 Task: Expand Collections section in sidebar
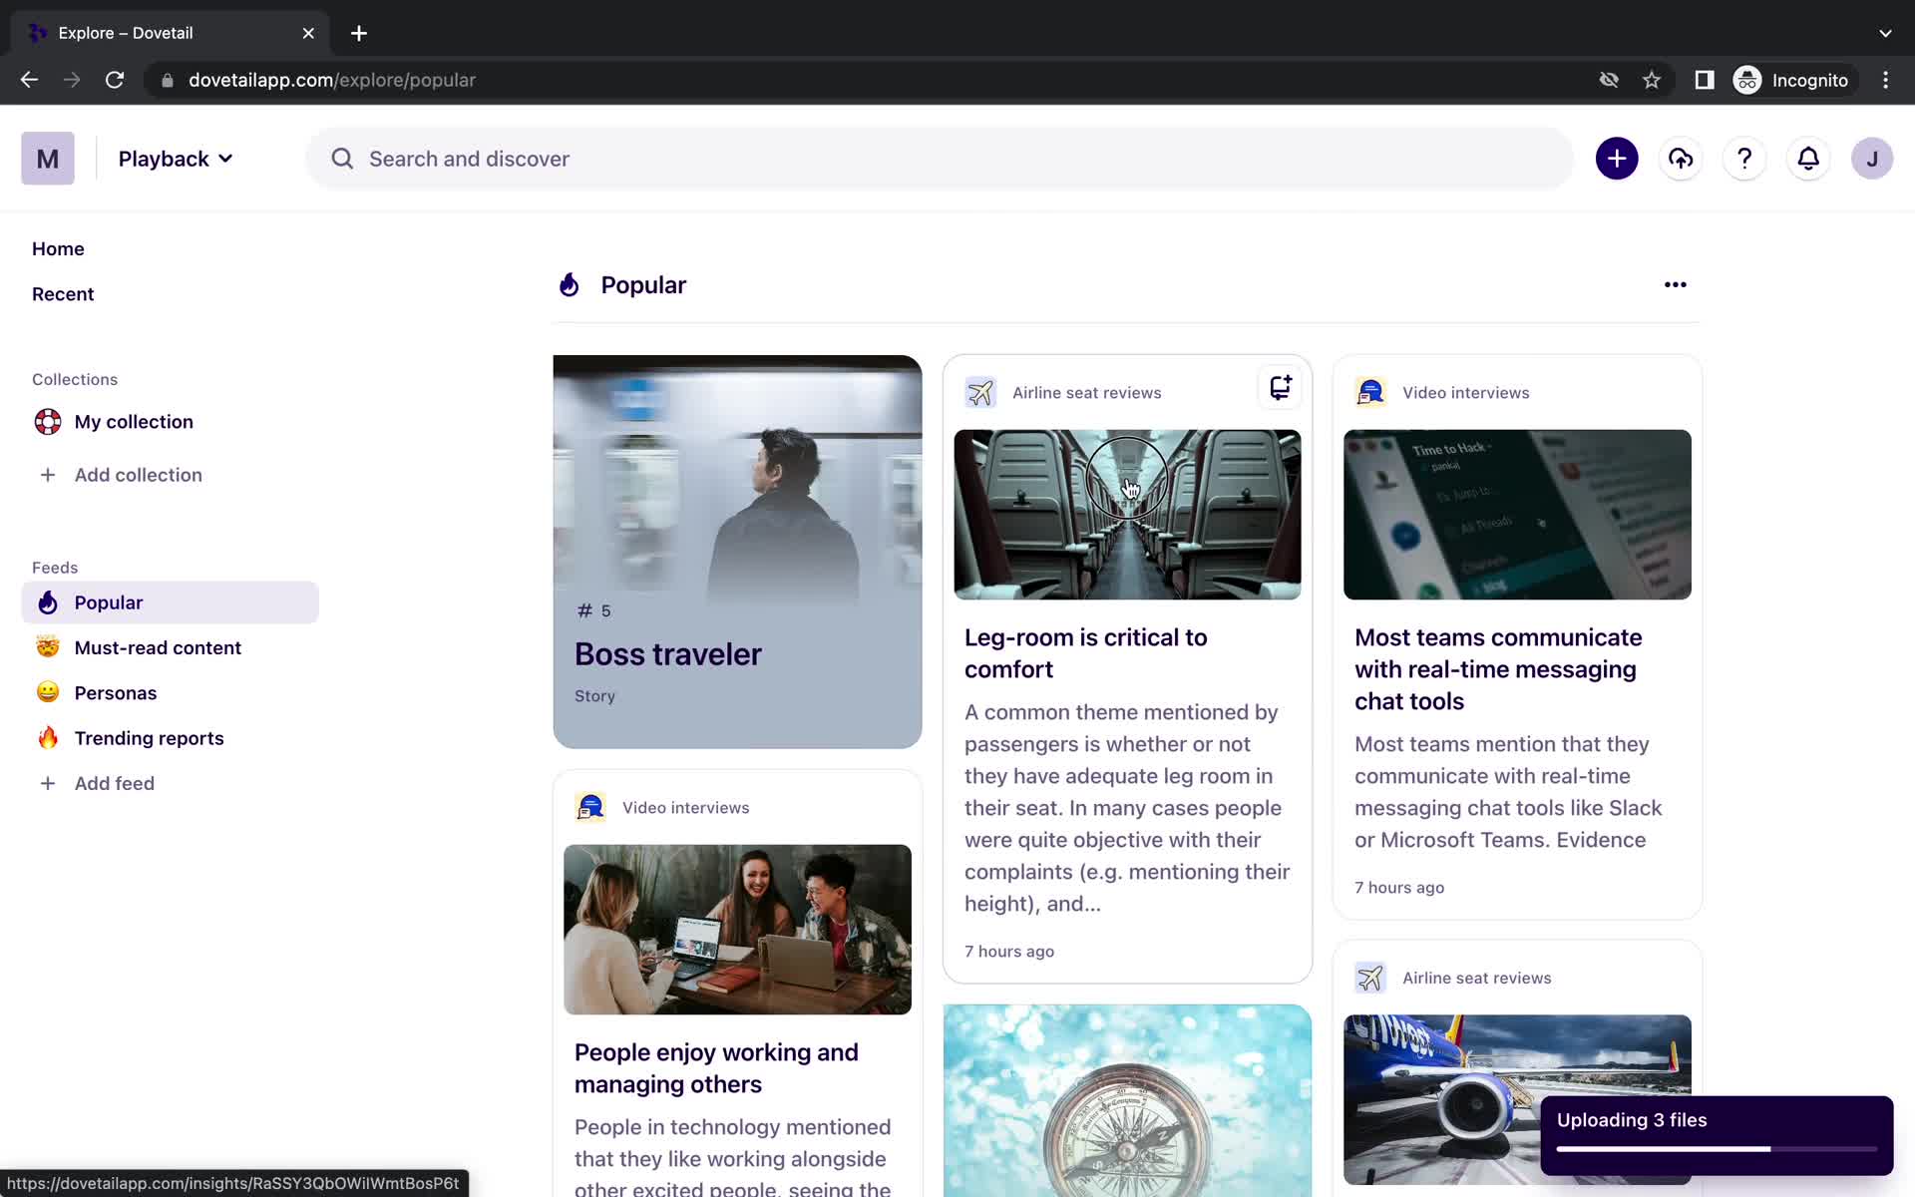(x=75, y=379)
